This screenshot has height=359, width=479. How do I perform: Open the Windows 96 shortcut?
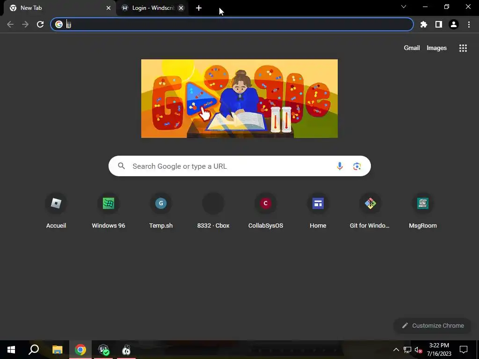(x=109, y=211)
